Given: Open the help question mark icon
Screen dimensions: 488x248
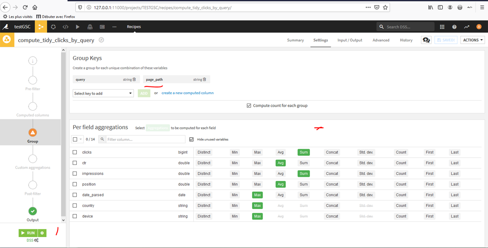Looking at the screenshot, I should 454,27.
